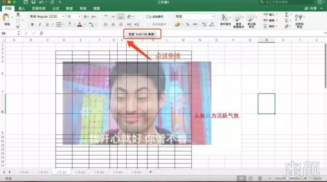Decrease decimal places
This screenshot has height=182, width=327.
pyautogui.click(x=211, y=25)
